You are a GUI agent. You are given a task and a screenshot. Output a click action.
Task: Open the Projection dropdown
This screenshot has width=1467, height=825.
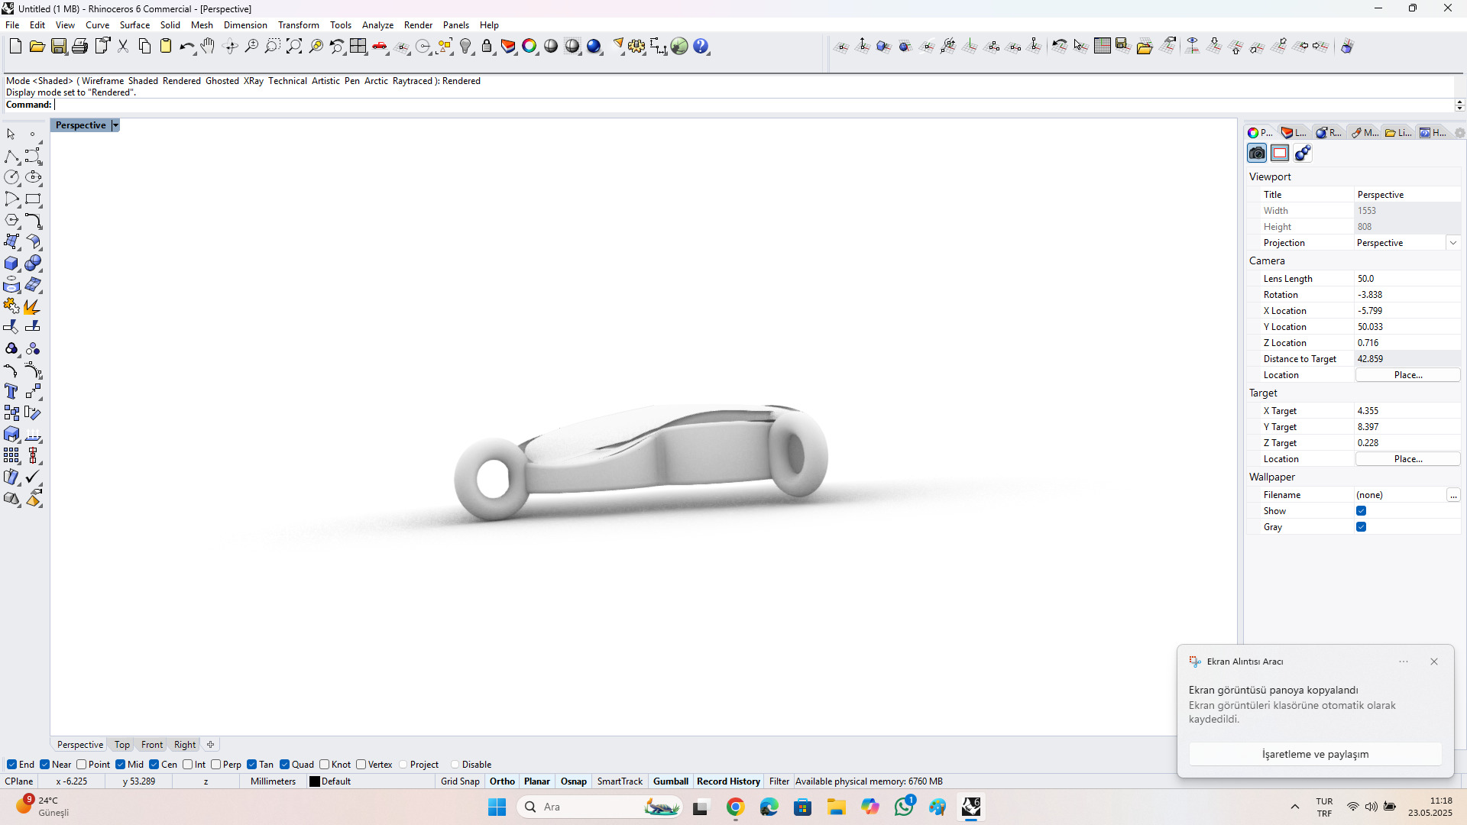1452,243
